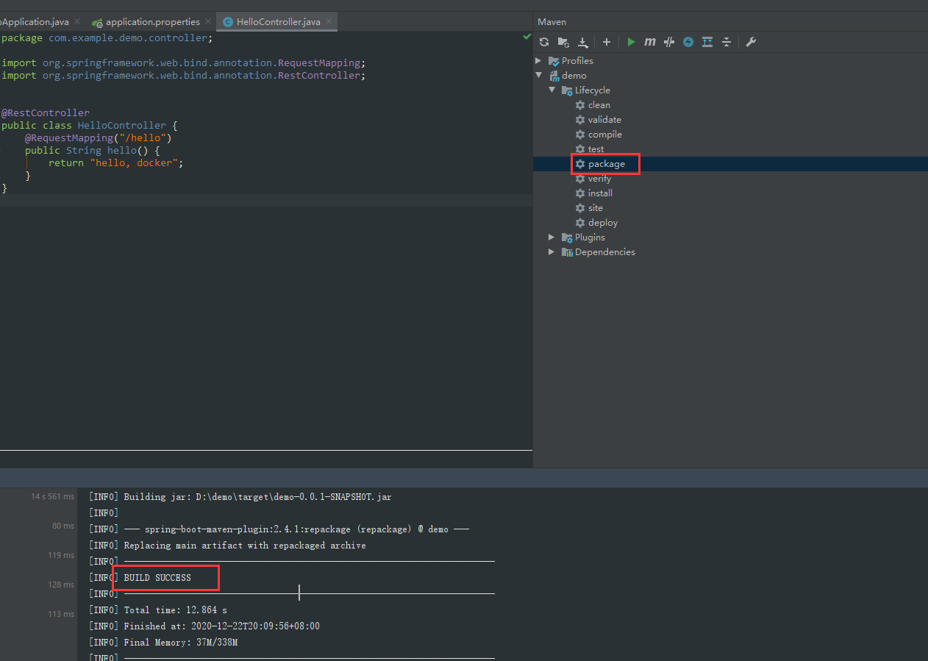Click gear icon next to clean
This screenshot has height=661, width=928.
coord(580,104)
